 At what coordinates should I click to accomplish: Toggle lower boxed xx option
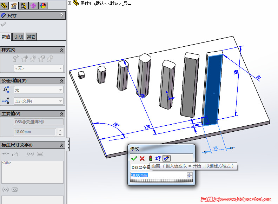click(15, 190)
